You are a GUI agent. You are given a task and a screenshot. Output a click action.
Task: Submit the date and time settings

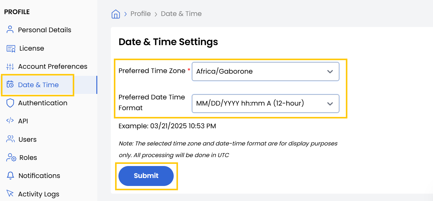(x=146, y=176)
